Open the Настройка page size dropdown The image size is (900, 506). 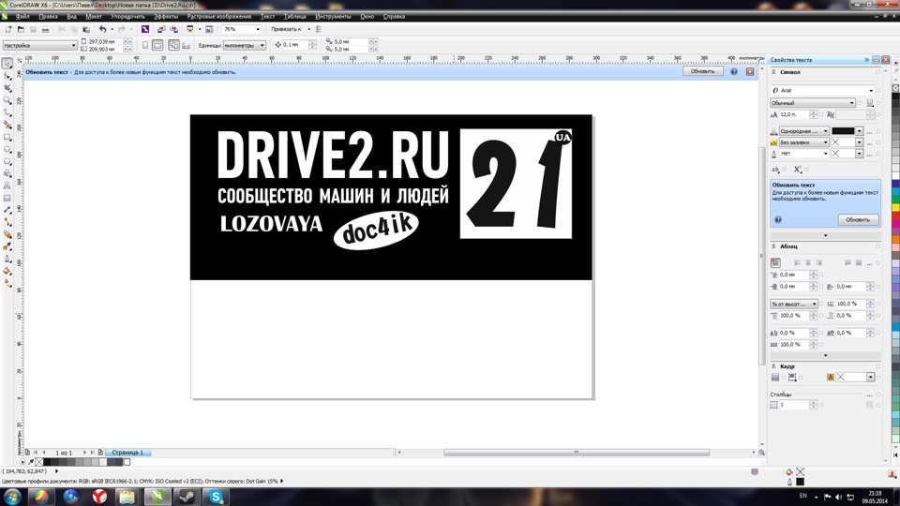point(39,45)
